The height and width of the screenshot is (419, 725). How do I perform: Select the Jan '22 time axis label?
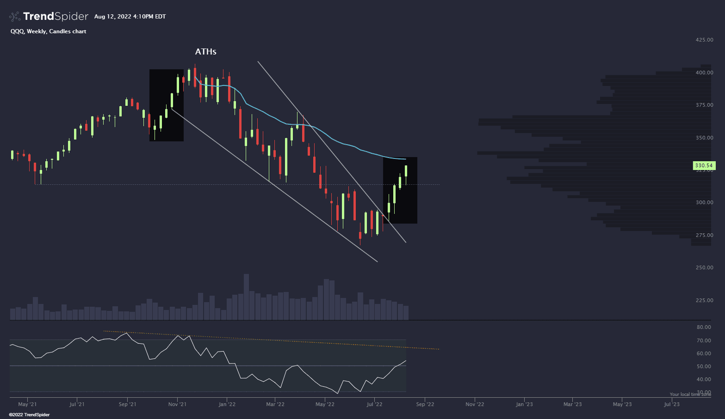227,404
